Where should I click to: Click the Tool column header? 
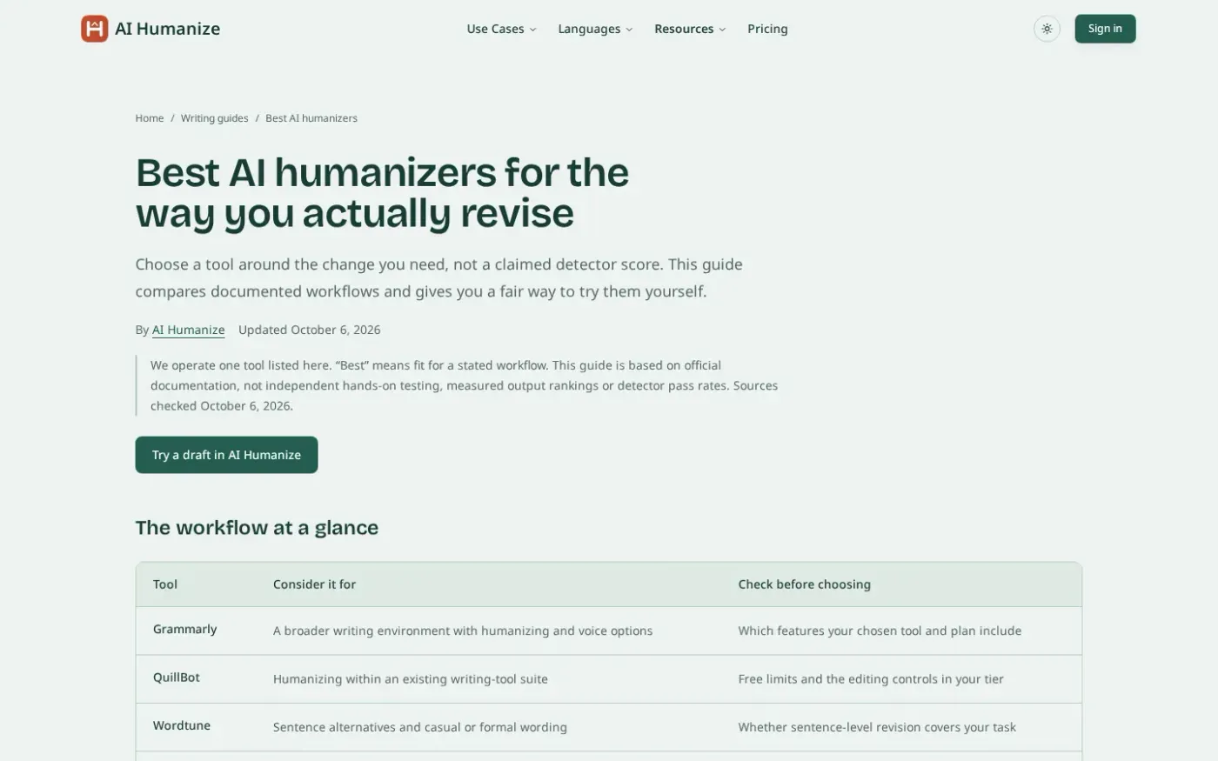click(165, 584)
